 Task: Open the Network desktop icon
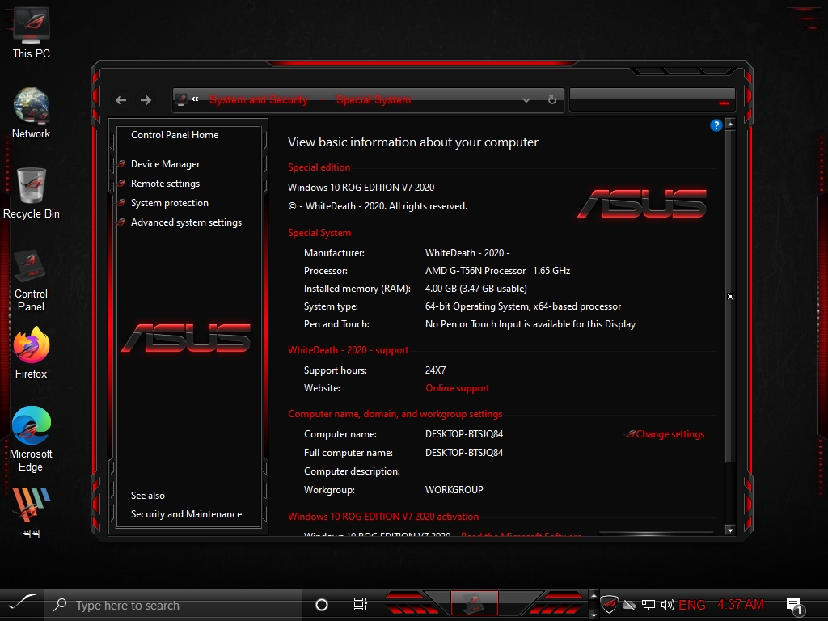pyautogui.click(x=32, y=113)
